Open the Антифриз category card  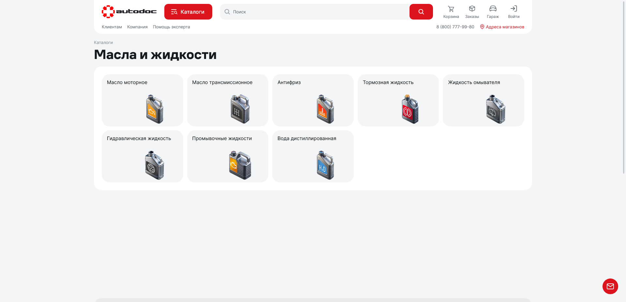tap(313, 100)
